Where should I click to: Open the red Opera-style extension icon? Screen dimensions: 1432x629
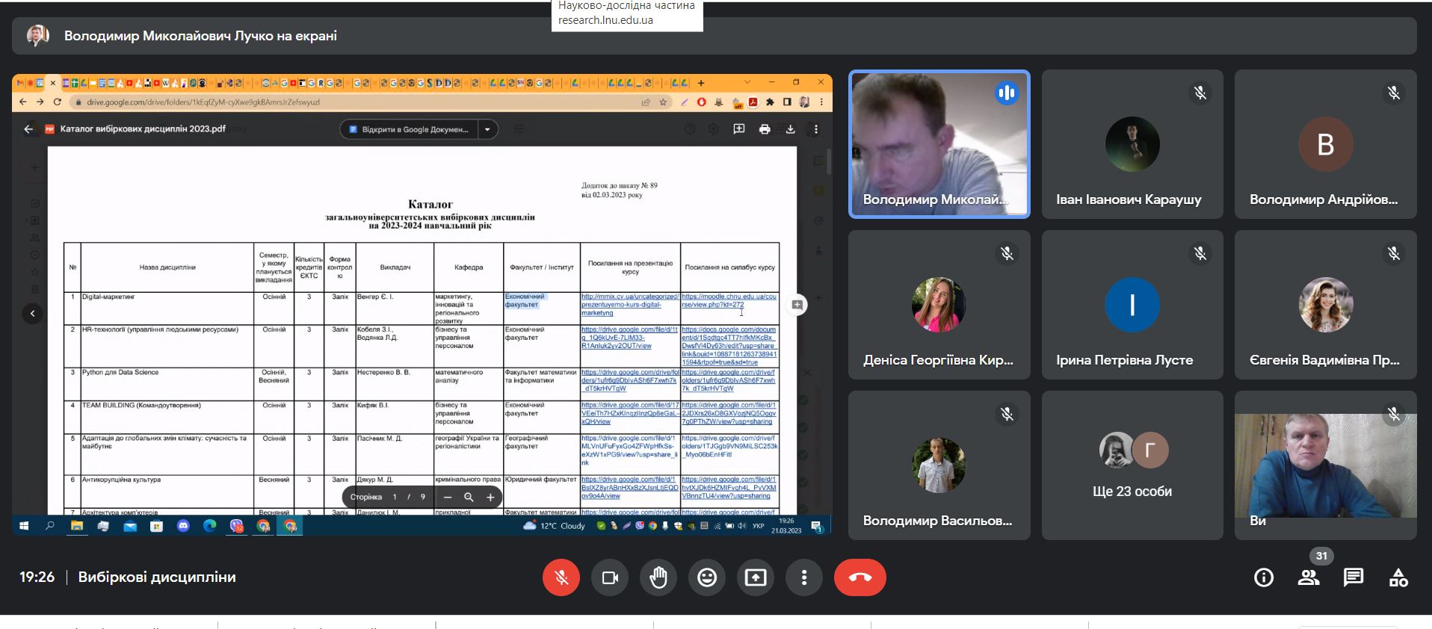pos(701,102)
